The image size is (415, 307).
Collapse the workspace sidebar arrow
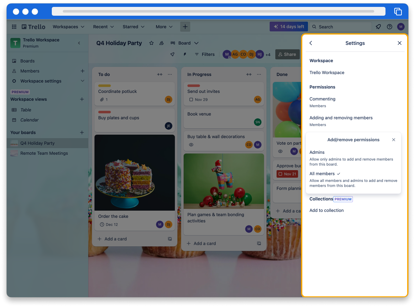[x=79, y=43]
